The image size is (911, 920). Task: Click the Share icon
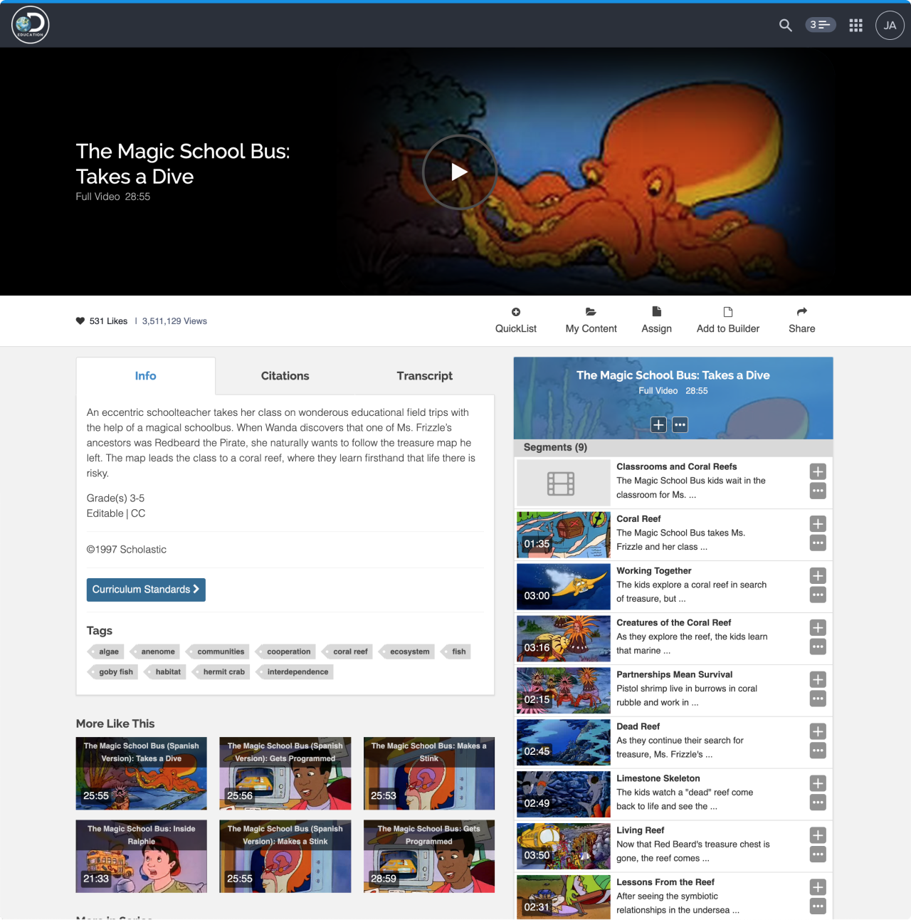point(801,319)
